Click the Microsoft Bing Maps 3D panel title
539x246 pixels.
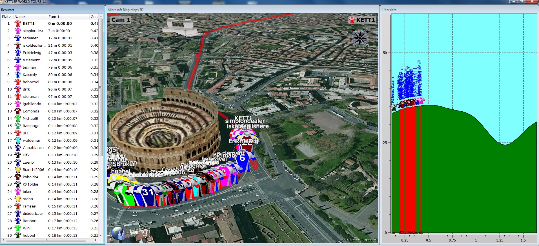click(125, 10)
